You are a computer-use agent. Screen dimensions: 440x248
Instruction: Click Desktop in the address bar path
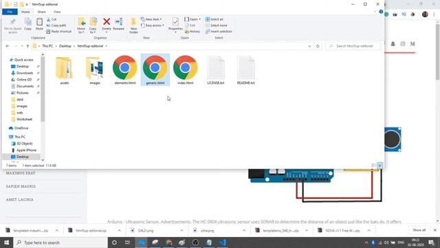point(65,46)
